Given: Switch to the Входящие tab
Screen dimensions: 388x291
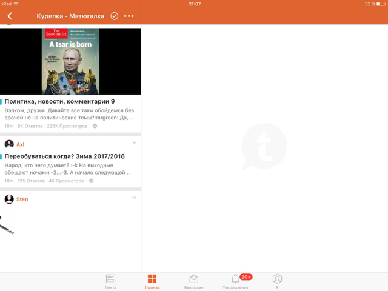Looking at the screenshot, I should click(x=194, y=281).
